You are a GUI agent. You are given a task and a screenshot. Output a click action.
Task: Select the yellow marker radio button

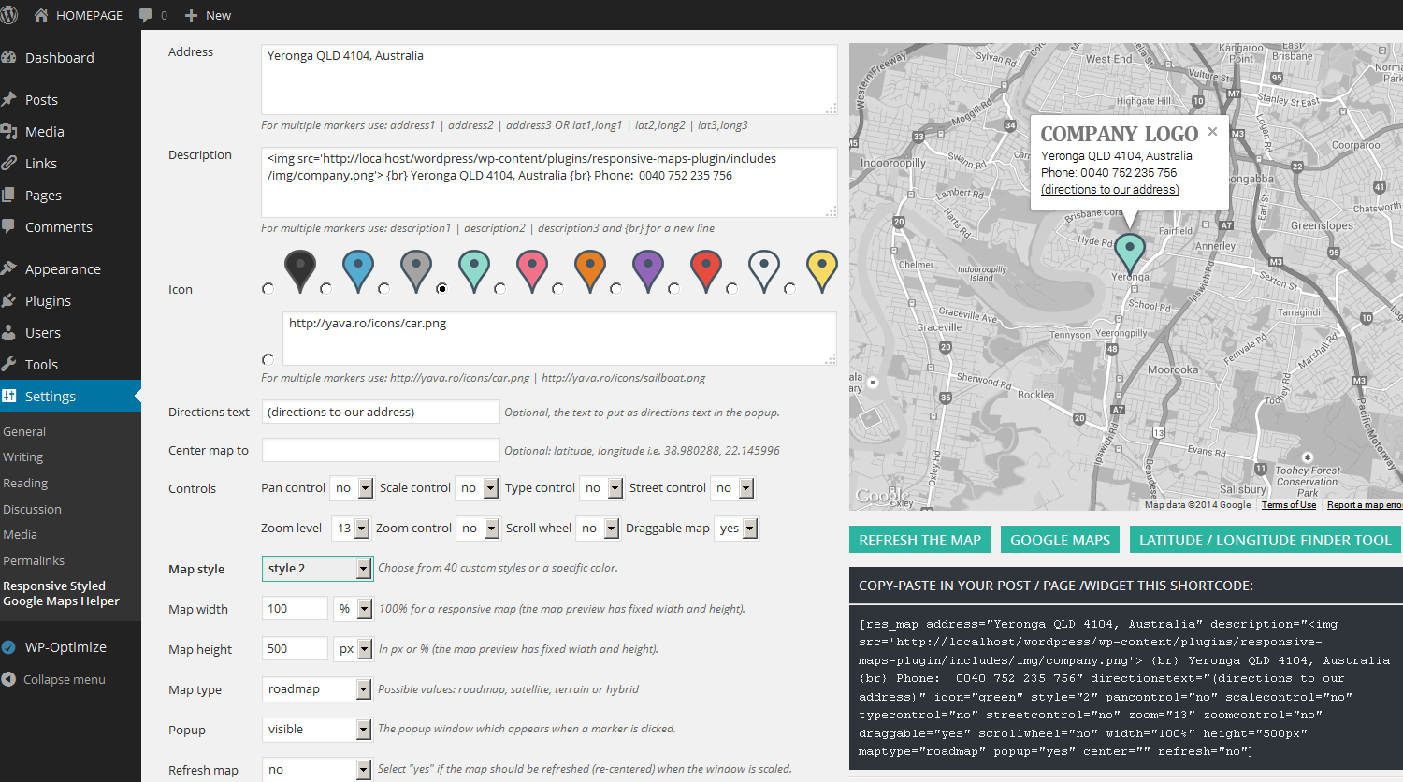coord(790,289)
